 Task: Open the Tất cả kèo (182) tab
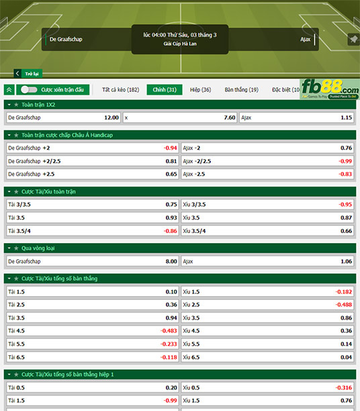121,90
